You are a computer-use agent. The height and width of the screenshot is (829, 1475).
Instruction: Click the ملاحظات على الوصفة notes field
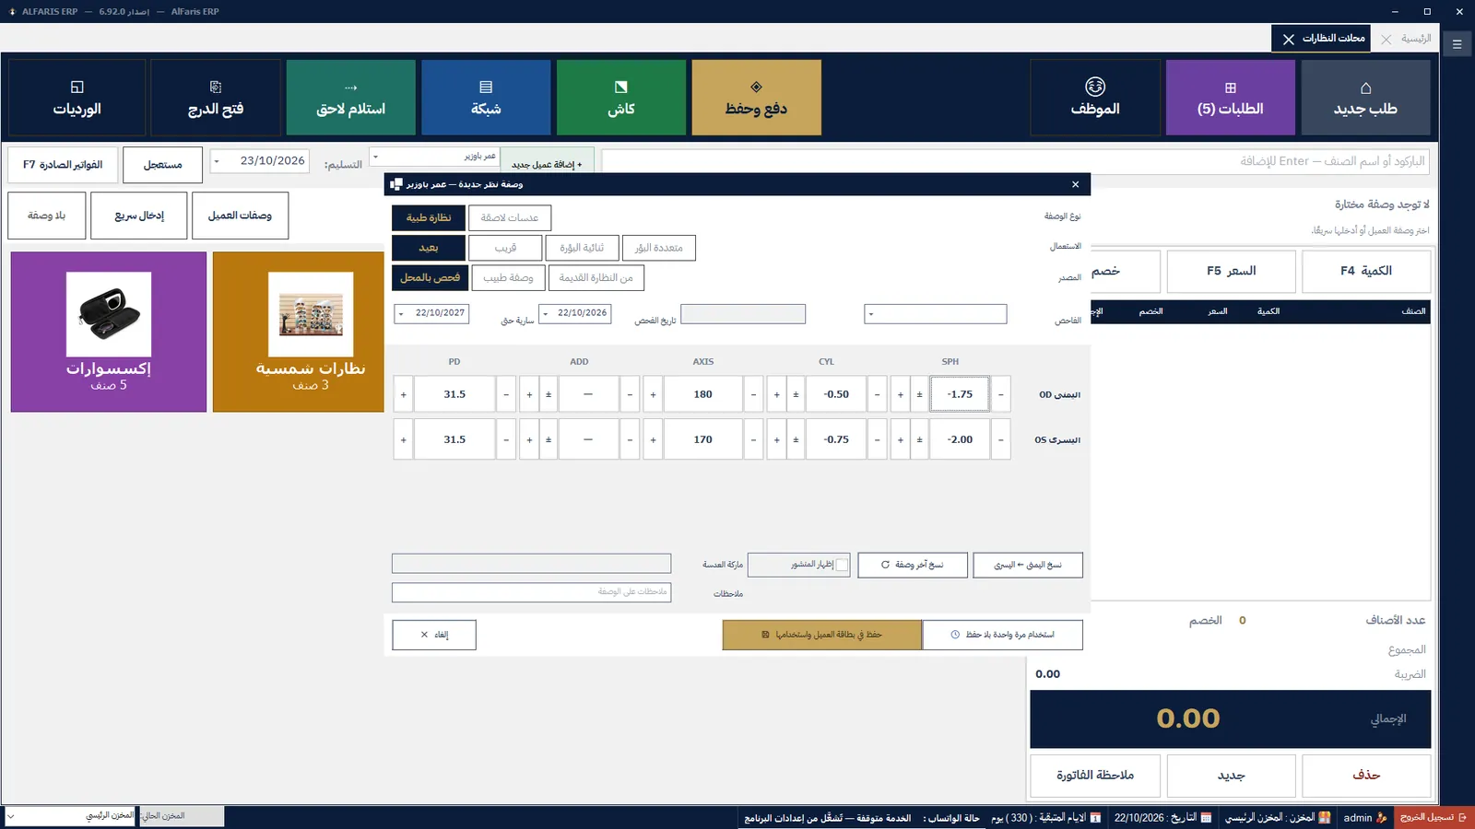pos(532,592)
